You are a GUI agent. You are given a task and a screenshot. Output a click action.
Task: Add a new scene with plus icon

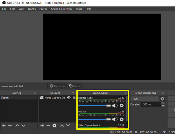pyautogui.click(x=4, y=126)
